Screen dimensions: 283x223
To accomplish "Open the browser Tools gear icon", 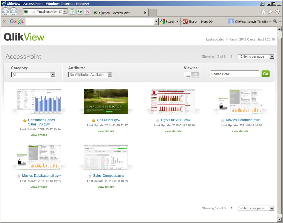I will [277, 12].
